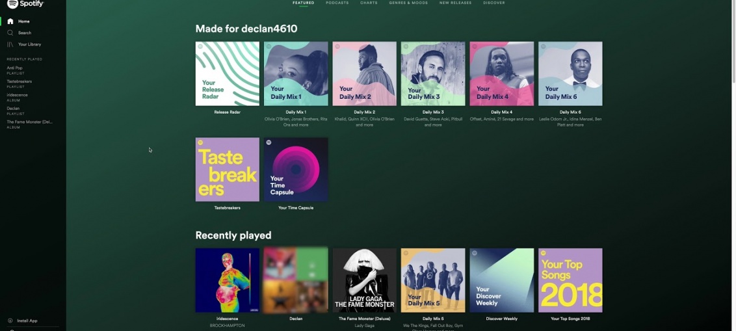Click Declan title under playlist cover
Image resolution: width=736 pixels, height=331 pixels.
click(296, 319)
